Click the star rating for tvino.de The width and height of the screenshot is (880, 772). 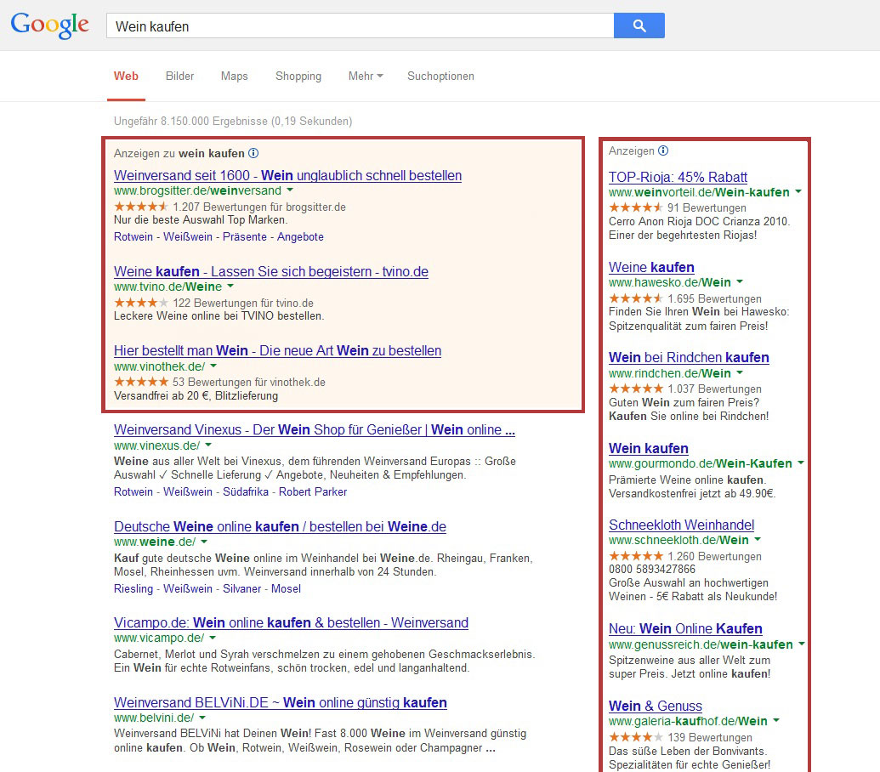(x=141, y=303)
